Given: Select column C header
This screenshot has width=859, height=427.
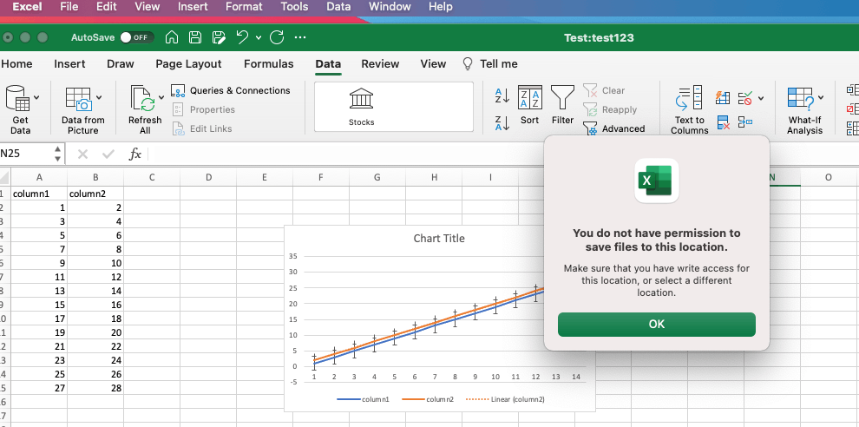Looking at the screenshot, I should [x=152, y=177].
